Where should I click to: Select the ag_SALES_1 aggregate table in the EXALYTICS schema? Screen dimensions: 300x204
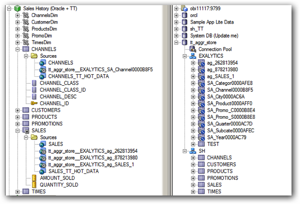(220, 76)
